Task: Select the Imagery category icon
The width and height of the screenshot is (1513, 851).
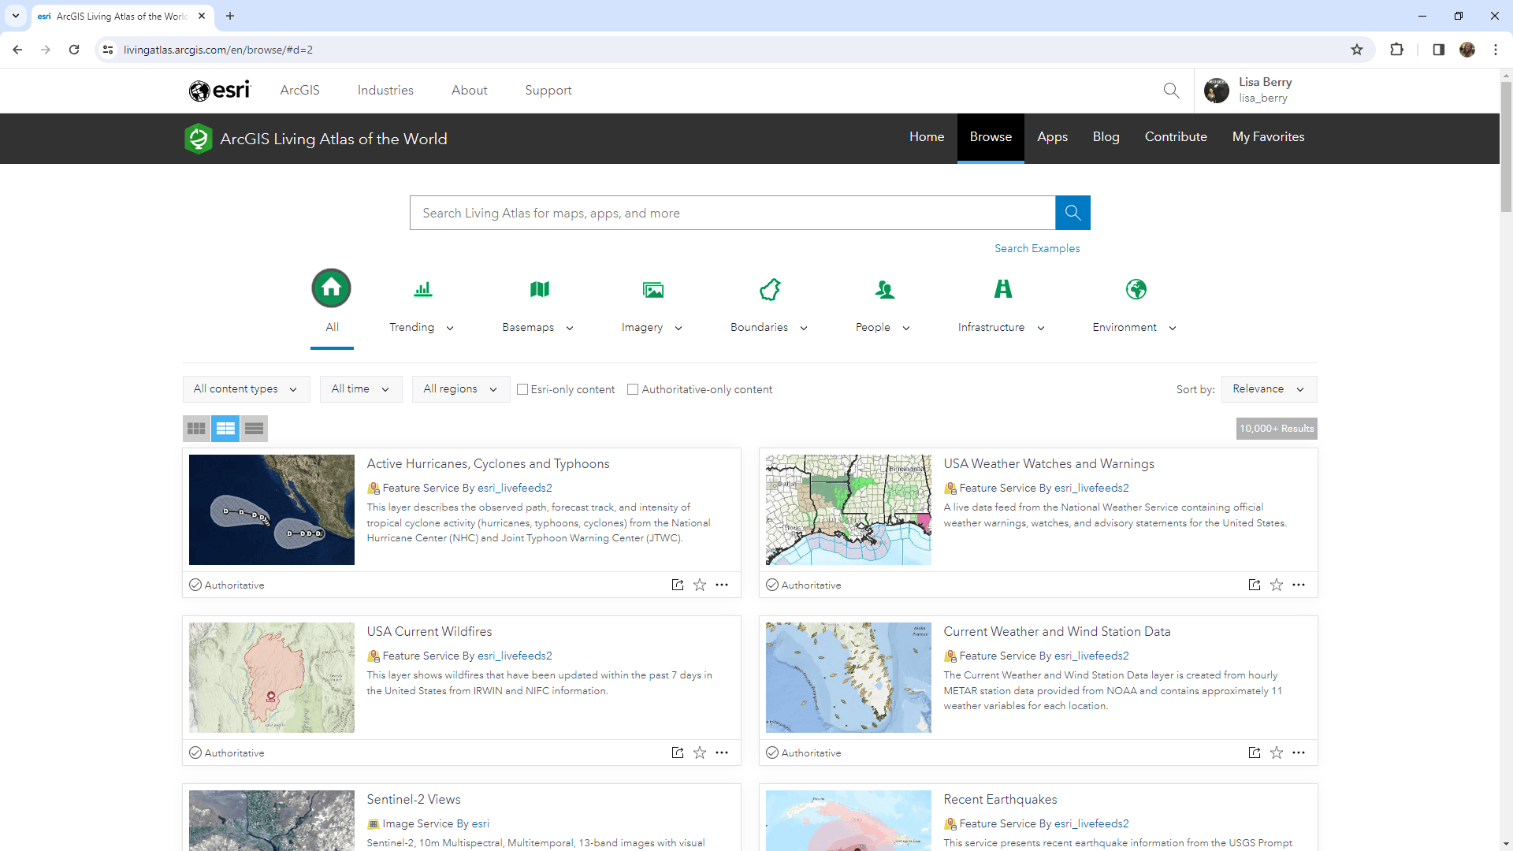Action: coord(652,288)
